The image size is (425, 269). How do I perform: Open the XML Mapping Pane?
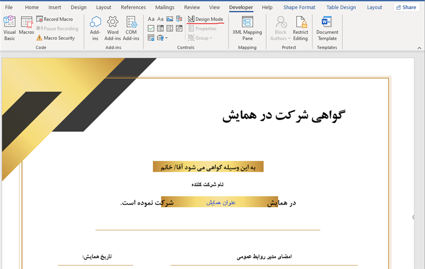247,28
